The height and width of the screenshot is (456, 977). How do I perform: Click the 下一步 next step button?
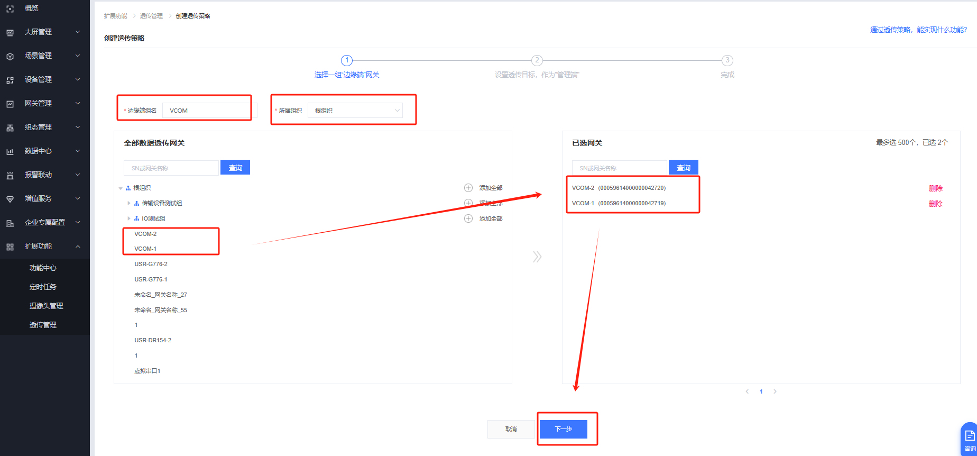point(564,429)
